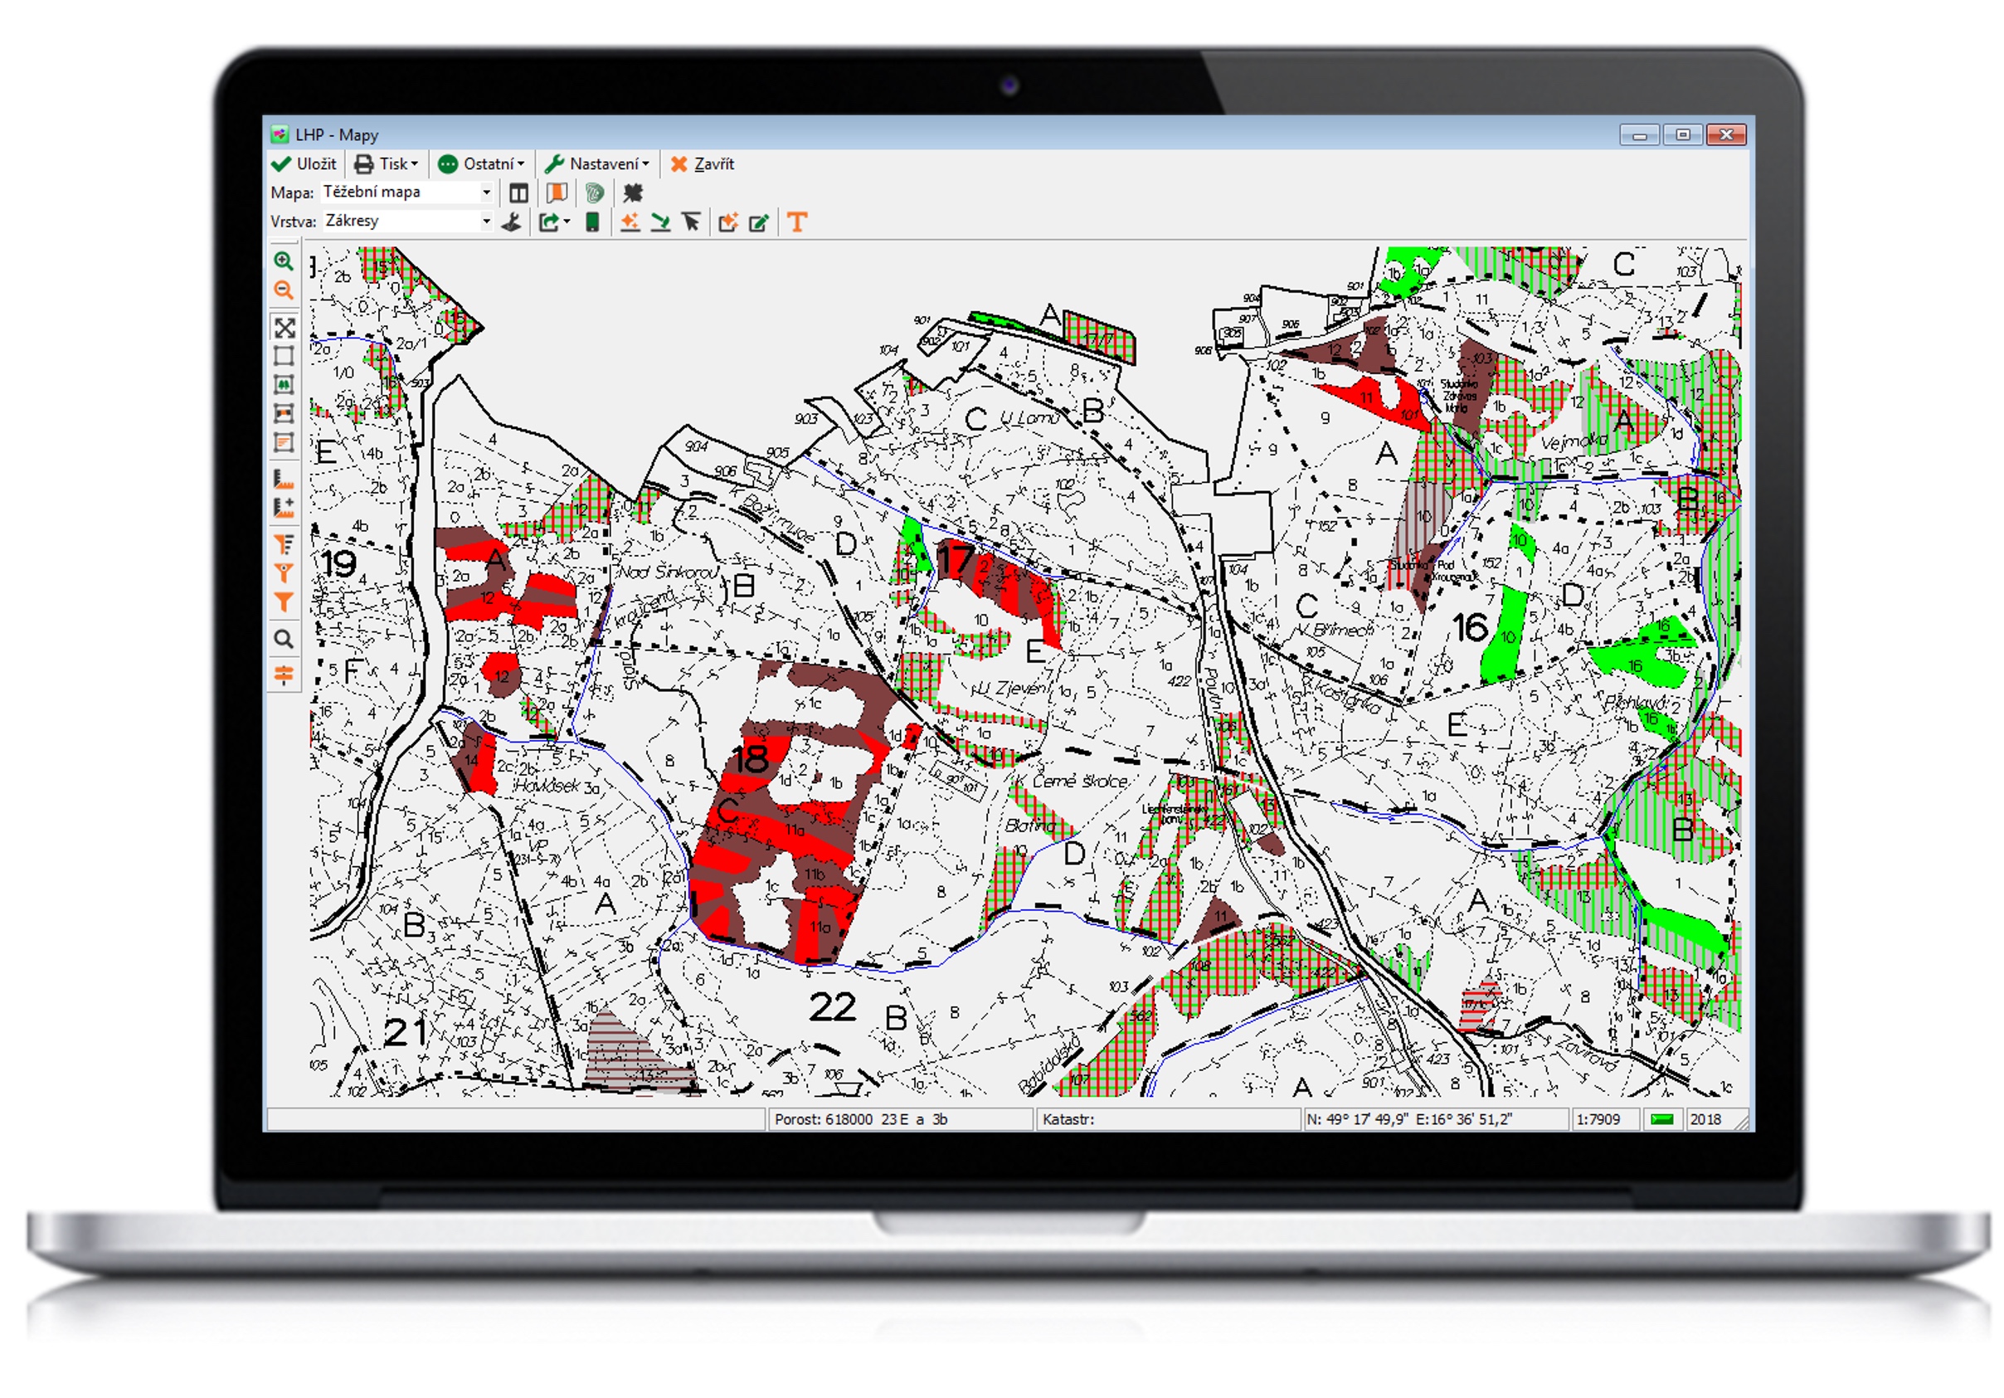The image size is (2004, 1398).
Task: Click the green mobile phone icon
Action: click(592, 222)
